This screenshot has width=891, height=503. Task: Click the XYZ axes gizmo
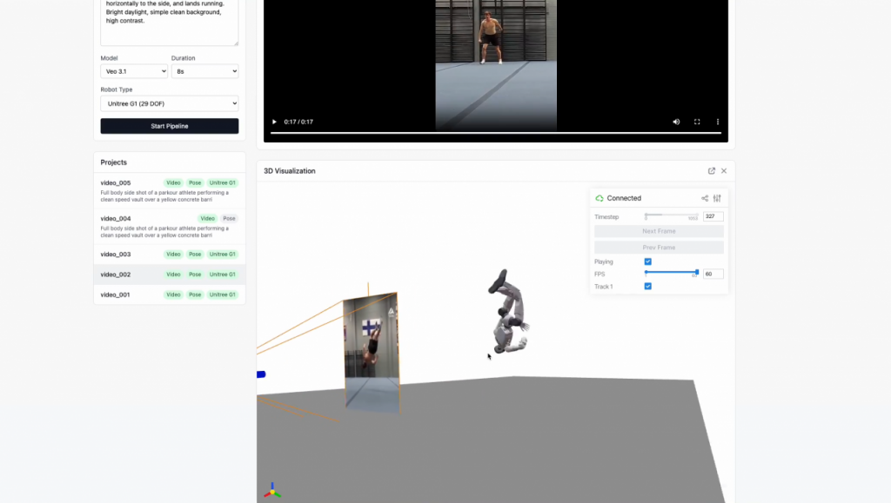272,491
